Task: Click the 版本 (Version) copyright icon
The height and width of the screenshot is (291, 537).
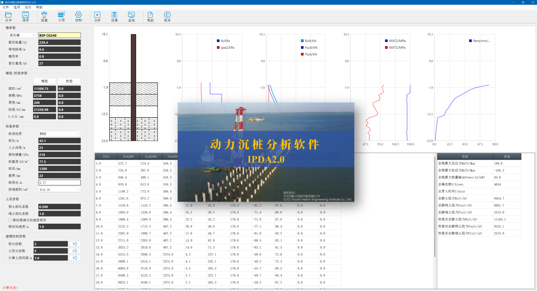Action: tap(167, 15)
